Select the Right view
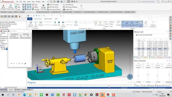The image size is (172, 97). pos(106,26)
